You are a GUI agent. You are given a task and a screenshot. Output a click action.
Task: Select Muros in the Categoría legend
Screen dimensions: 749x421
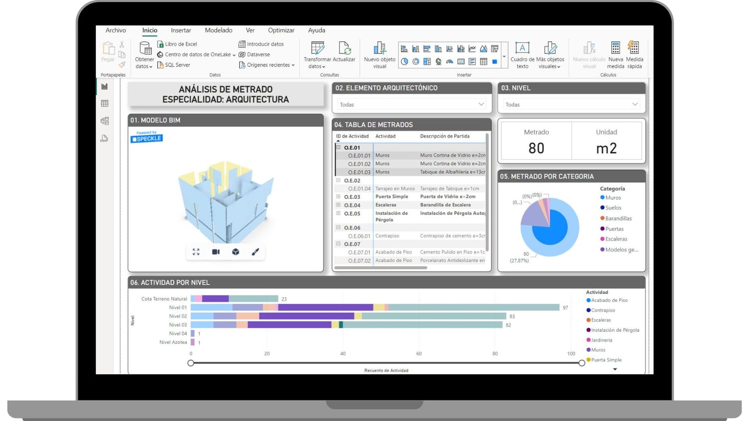pyautogui.click(x=613, y=198)
